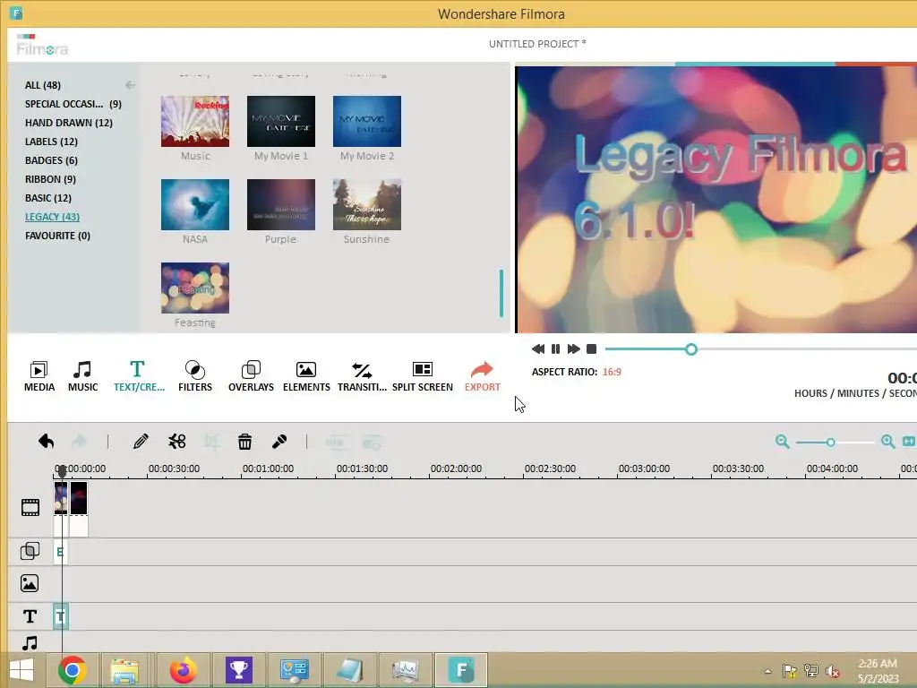Screen dimensions: 917x688
Task: Select Special Occasion (9) category
Action: coord(73,104)
